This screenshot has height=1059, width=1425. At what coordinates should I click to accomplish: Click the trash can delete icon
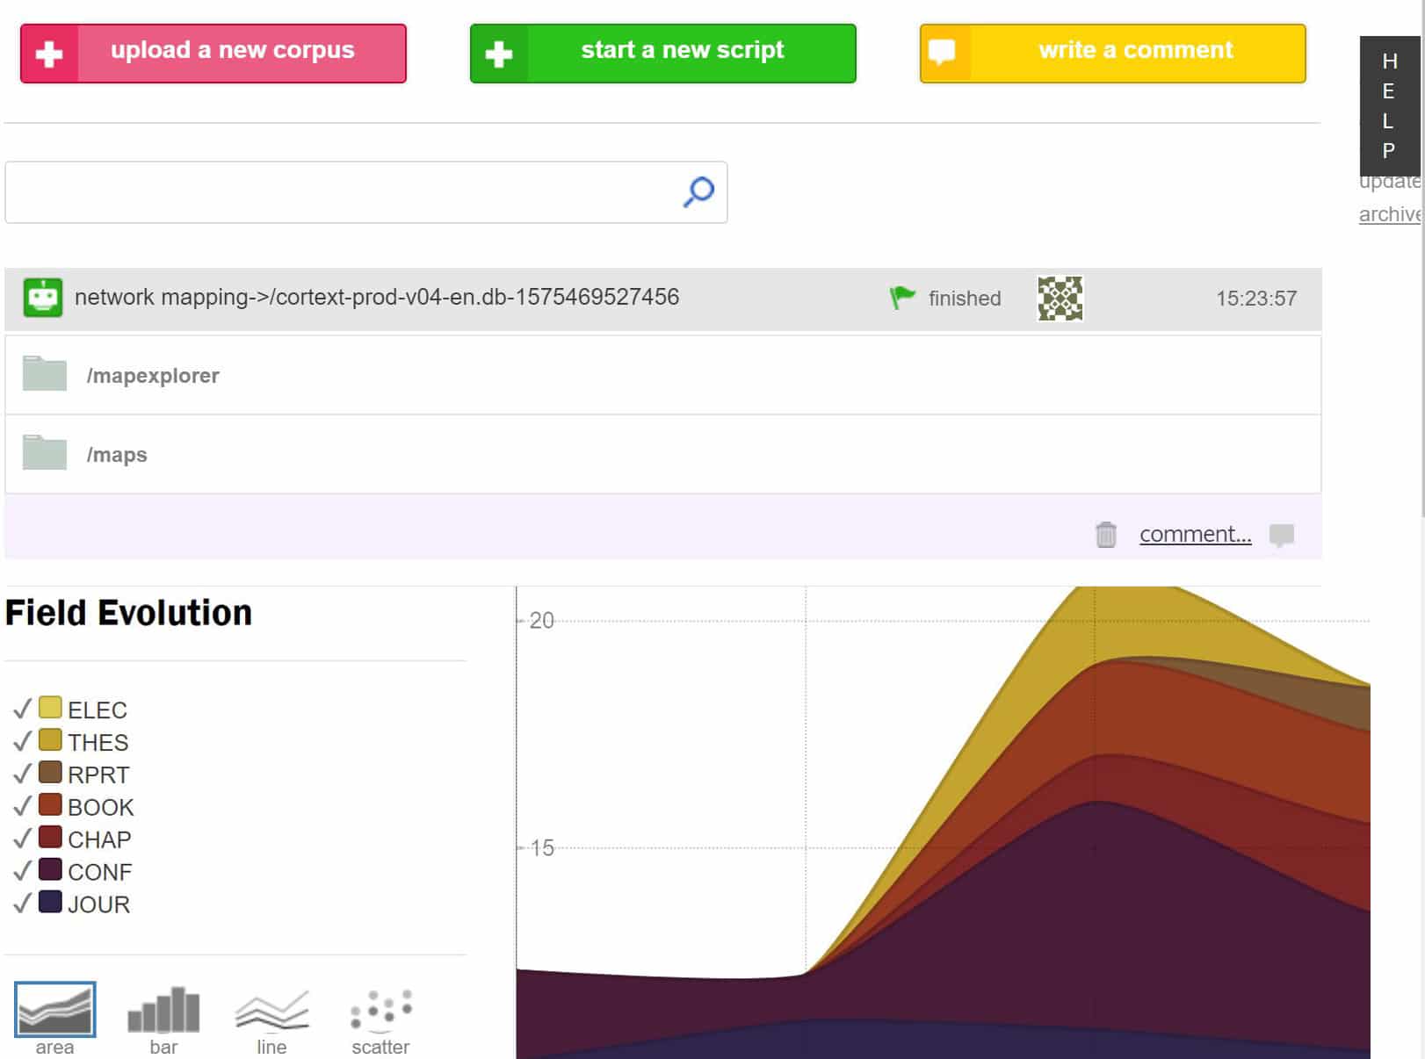point(1106,534)
